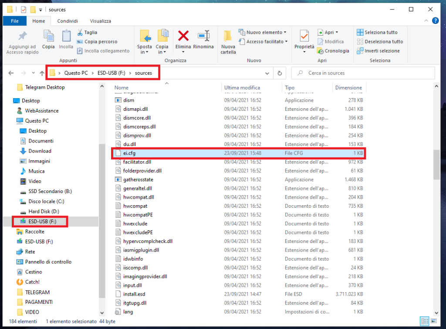Select the install.esd file

point(239,294)
